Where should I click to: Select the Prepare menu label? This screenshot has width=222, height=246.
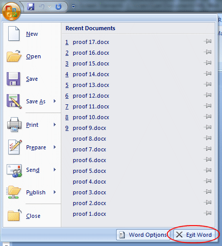click(x=36, y=147)
